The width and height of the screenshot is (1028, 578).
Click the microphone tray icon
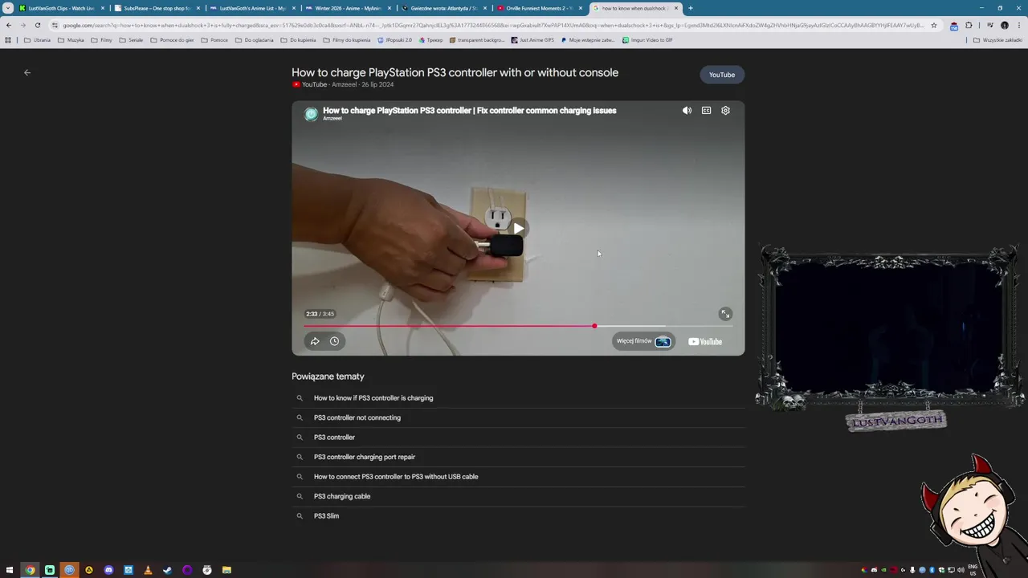coord(912,570)
